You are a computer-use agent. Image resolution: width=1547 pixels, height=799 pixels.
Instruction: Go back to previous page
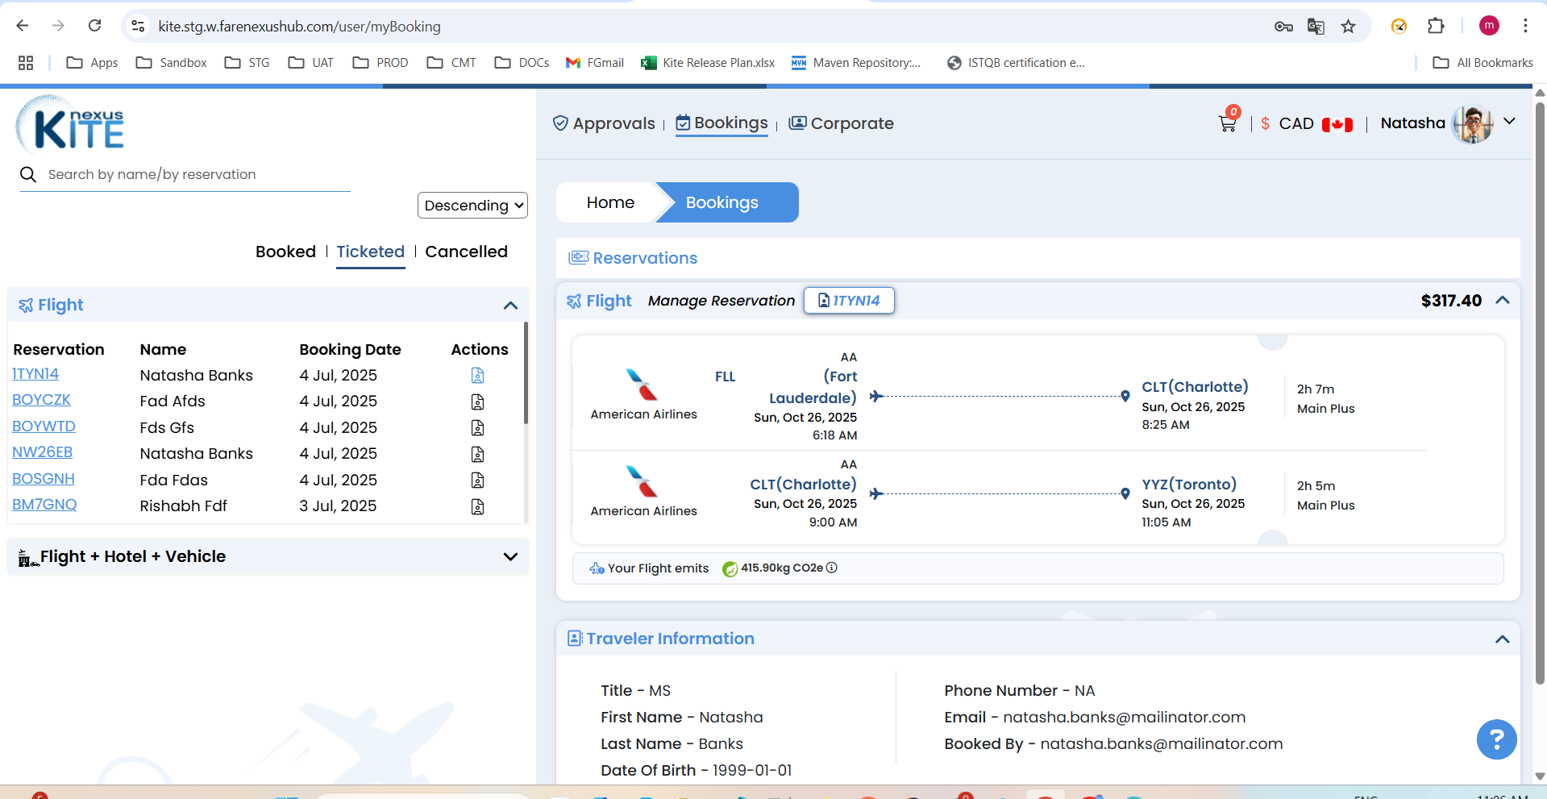click(x=23, y=26)
